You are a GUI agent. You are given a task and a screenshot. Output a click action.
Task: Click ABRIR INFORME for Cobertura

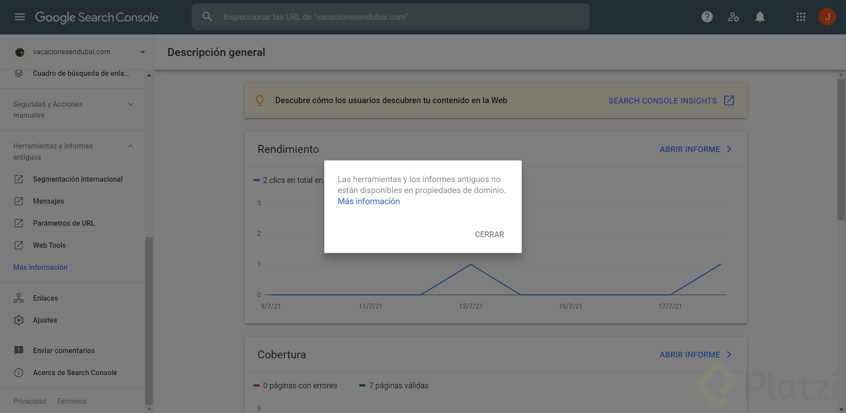tap(690, 355)
